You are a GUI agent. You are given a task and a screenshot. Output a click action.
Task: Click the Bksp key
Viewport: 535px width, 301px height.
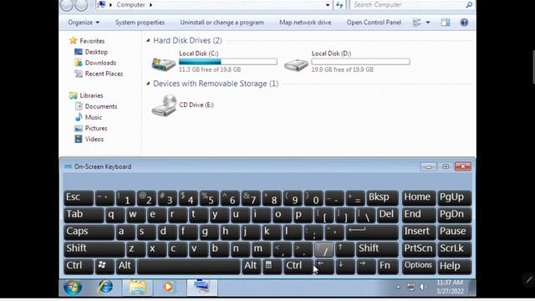[x=383, y=198]
